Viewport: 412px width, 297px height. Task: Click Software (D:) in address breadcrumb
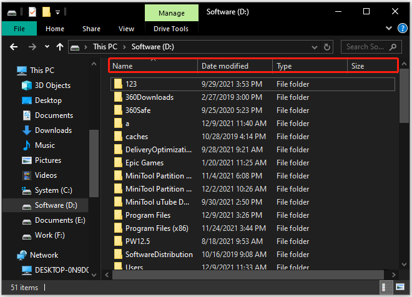[x=153, y=47]
